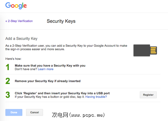Open the Learn more link
The width and height of the screenshot is (168, 121).
tap(45, 69)
